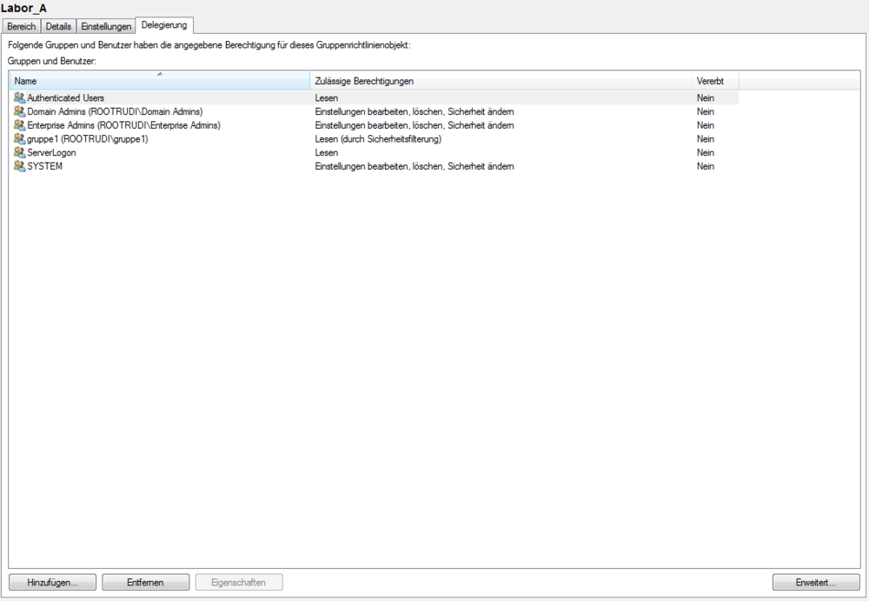
Task: Click the Domain Admins group icon
Action: click(x=20, y=112)
